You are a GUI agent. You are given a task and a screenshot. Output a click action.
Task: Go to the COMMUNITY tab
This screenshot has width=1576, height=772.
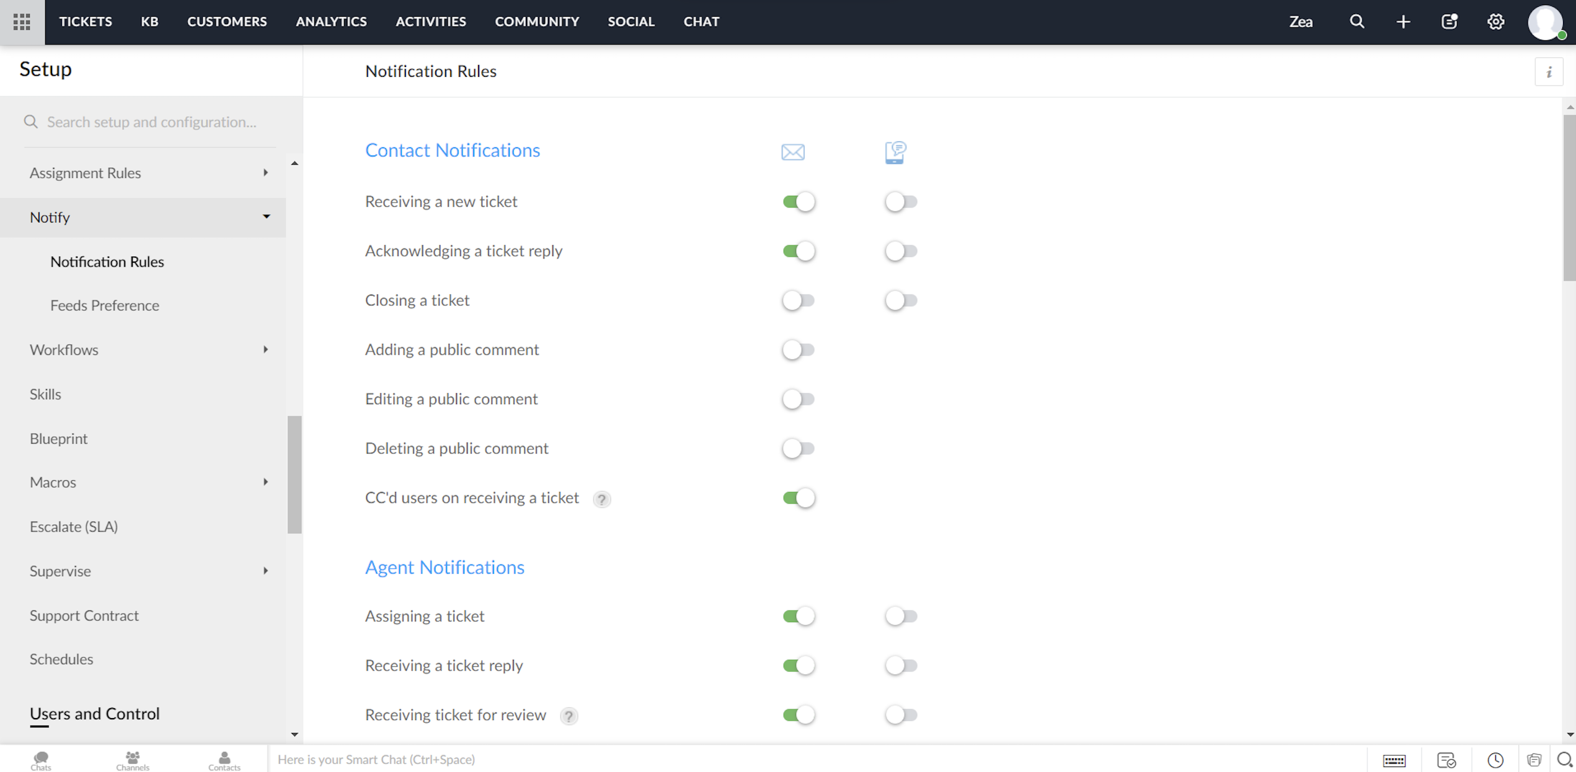(x=537, y=22)
